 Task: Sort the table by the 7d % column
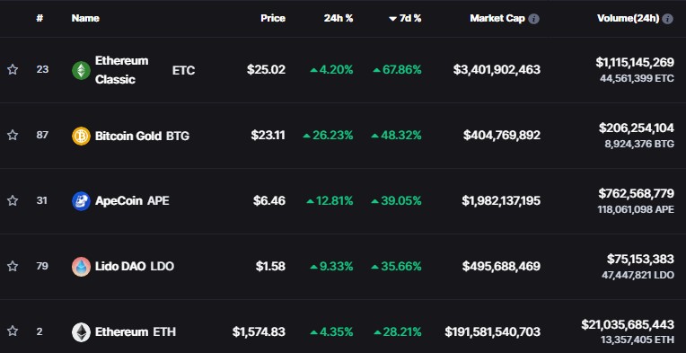click(x=405, y=18)
